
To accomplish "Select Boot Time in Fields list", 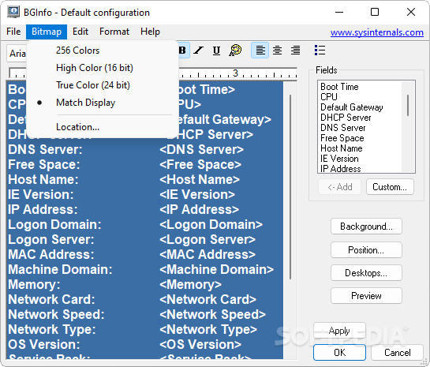I will [x=339, y=87].
